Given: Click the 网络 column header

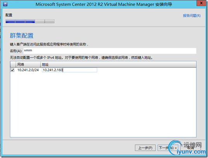Looking at the screenshot, I should [x=28, y=64].
